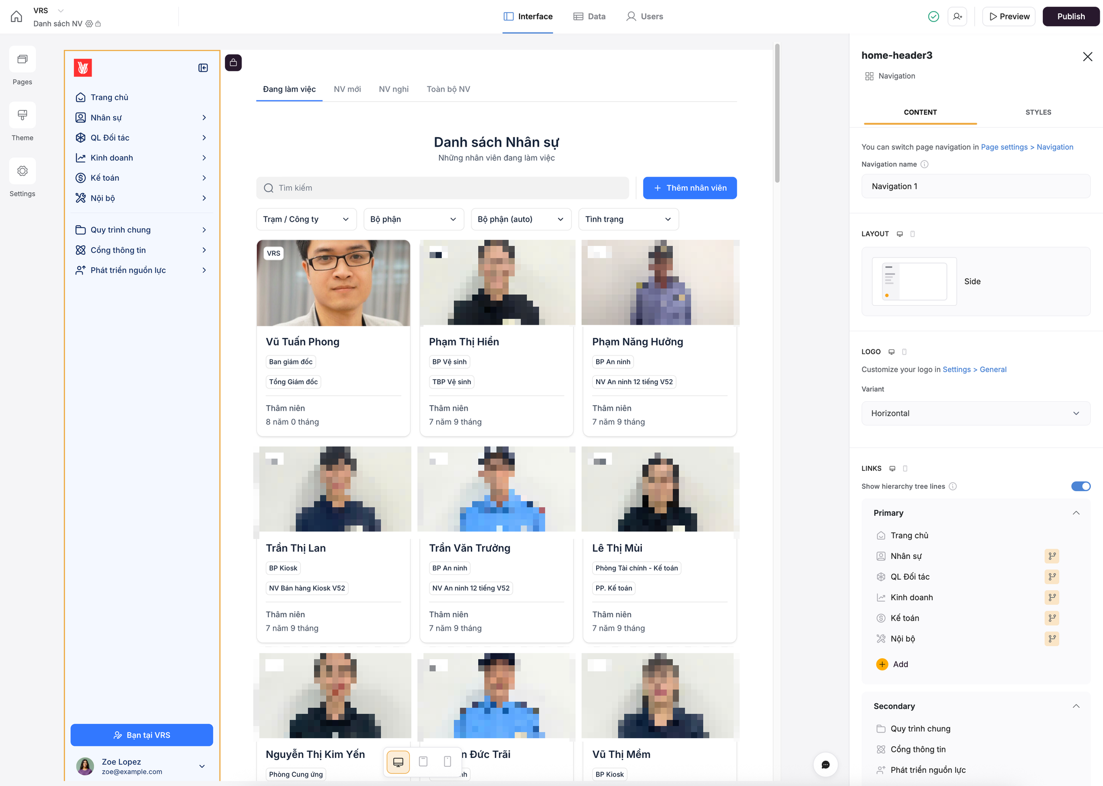The width and height of the screenshot is (1103, 786).
Task: Click the green saved status check icon
Action: [933, 17]
